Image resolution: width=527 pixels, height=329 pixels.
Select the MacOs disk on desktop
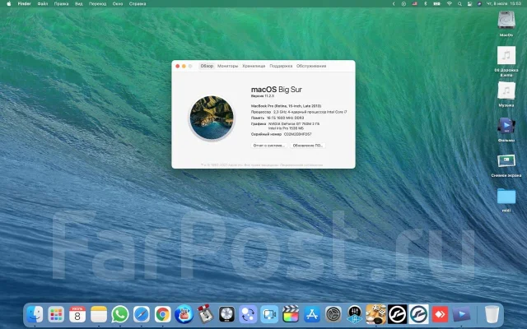506,21
